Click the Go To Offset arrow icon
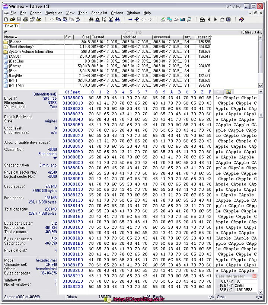Screen dimensions: 268x305 (x=130, y=19)
